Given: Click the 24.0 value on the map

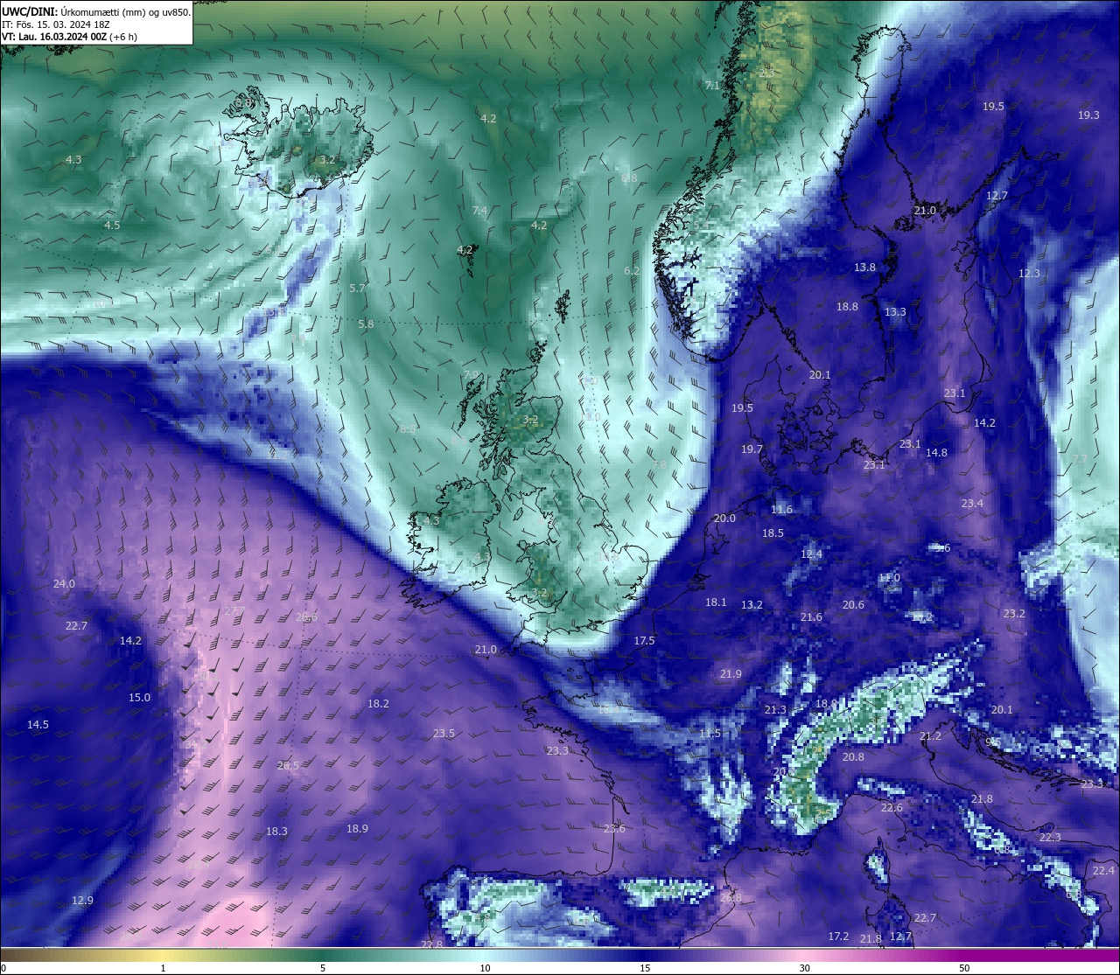Looking at the screenshot, I should click(64, 584).
